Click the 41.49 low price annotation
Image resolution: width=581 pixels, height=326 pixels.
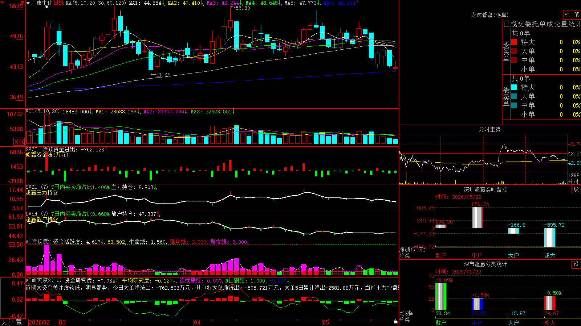163,75
